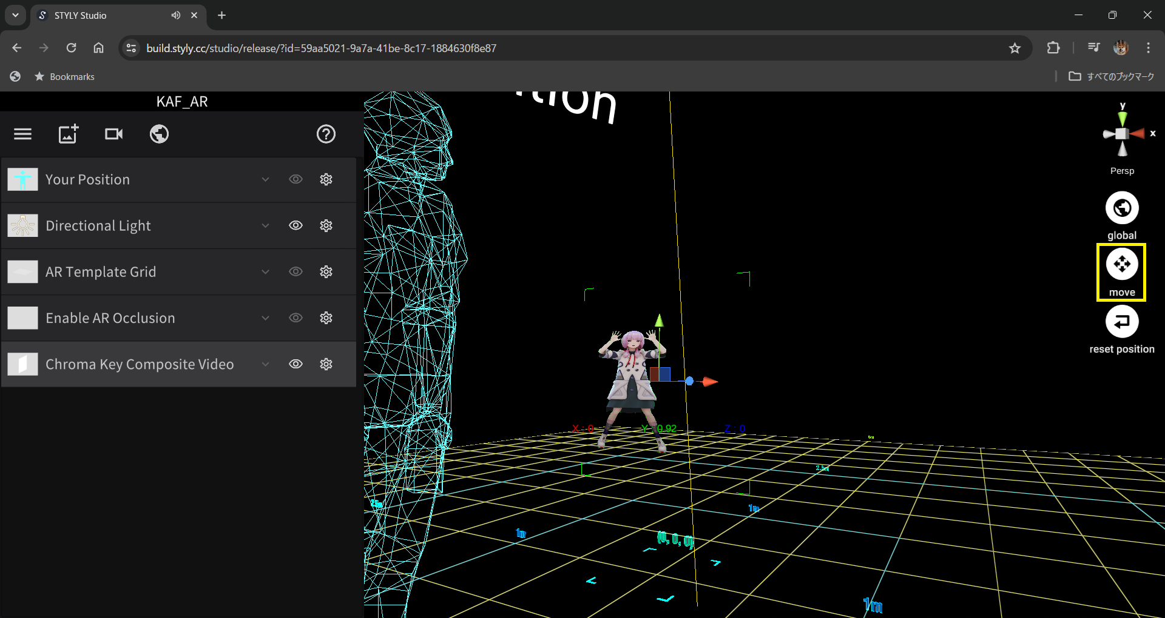The height and width of the screenshot is (618, 1165).
Task: Click the Persp view label
Action: pyautogui.click(x=1122, y=171)
